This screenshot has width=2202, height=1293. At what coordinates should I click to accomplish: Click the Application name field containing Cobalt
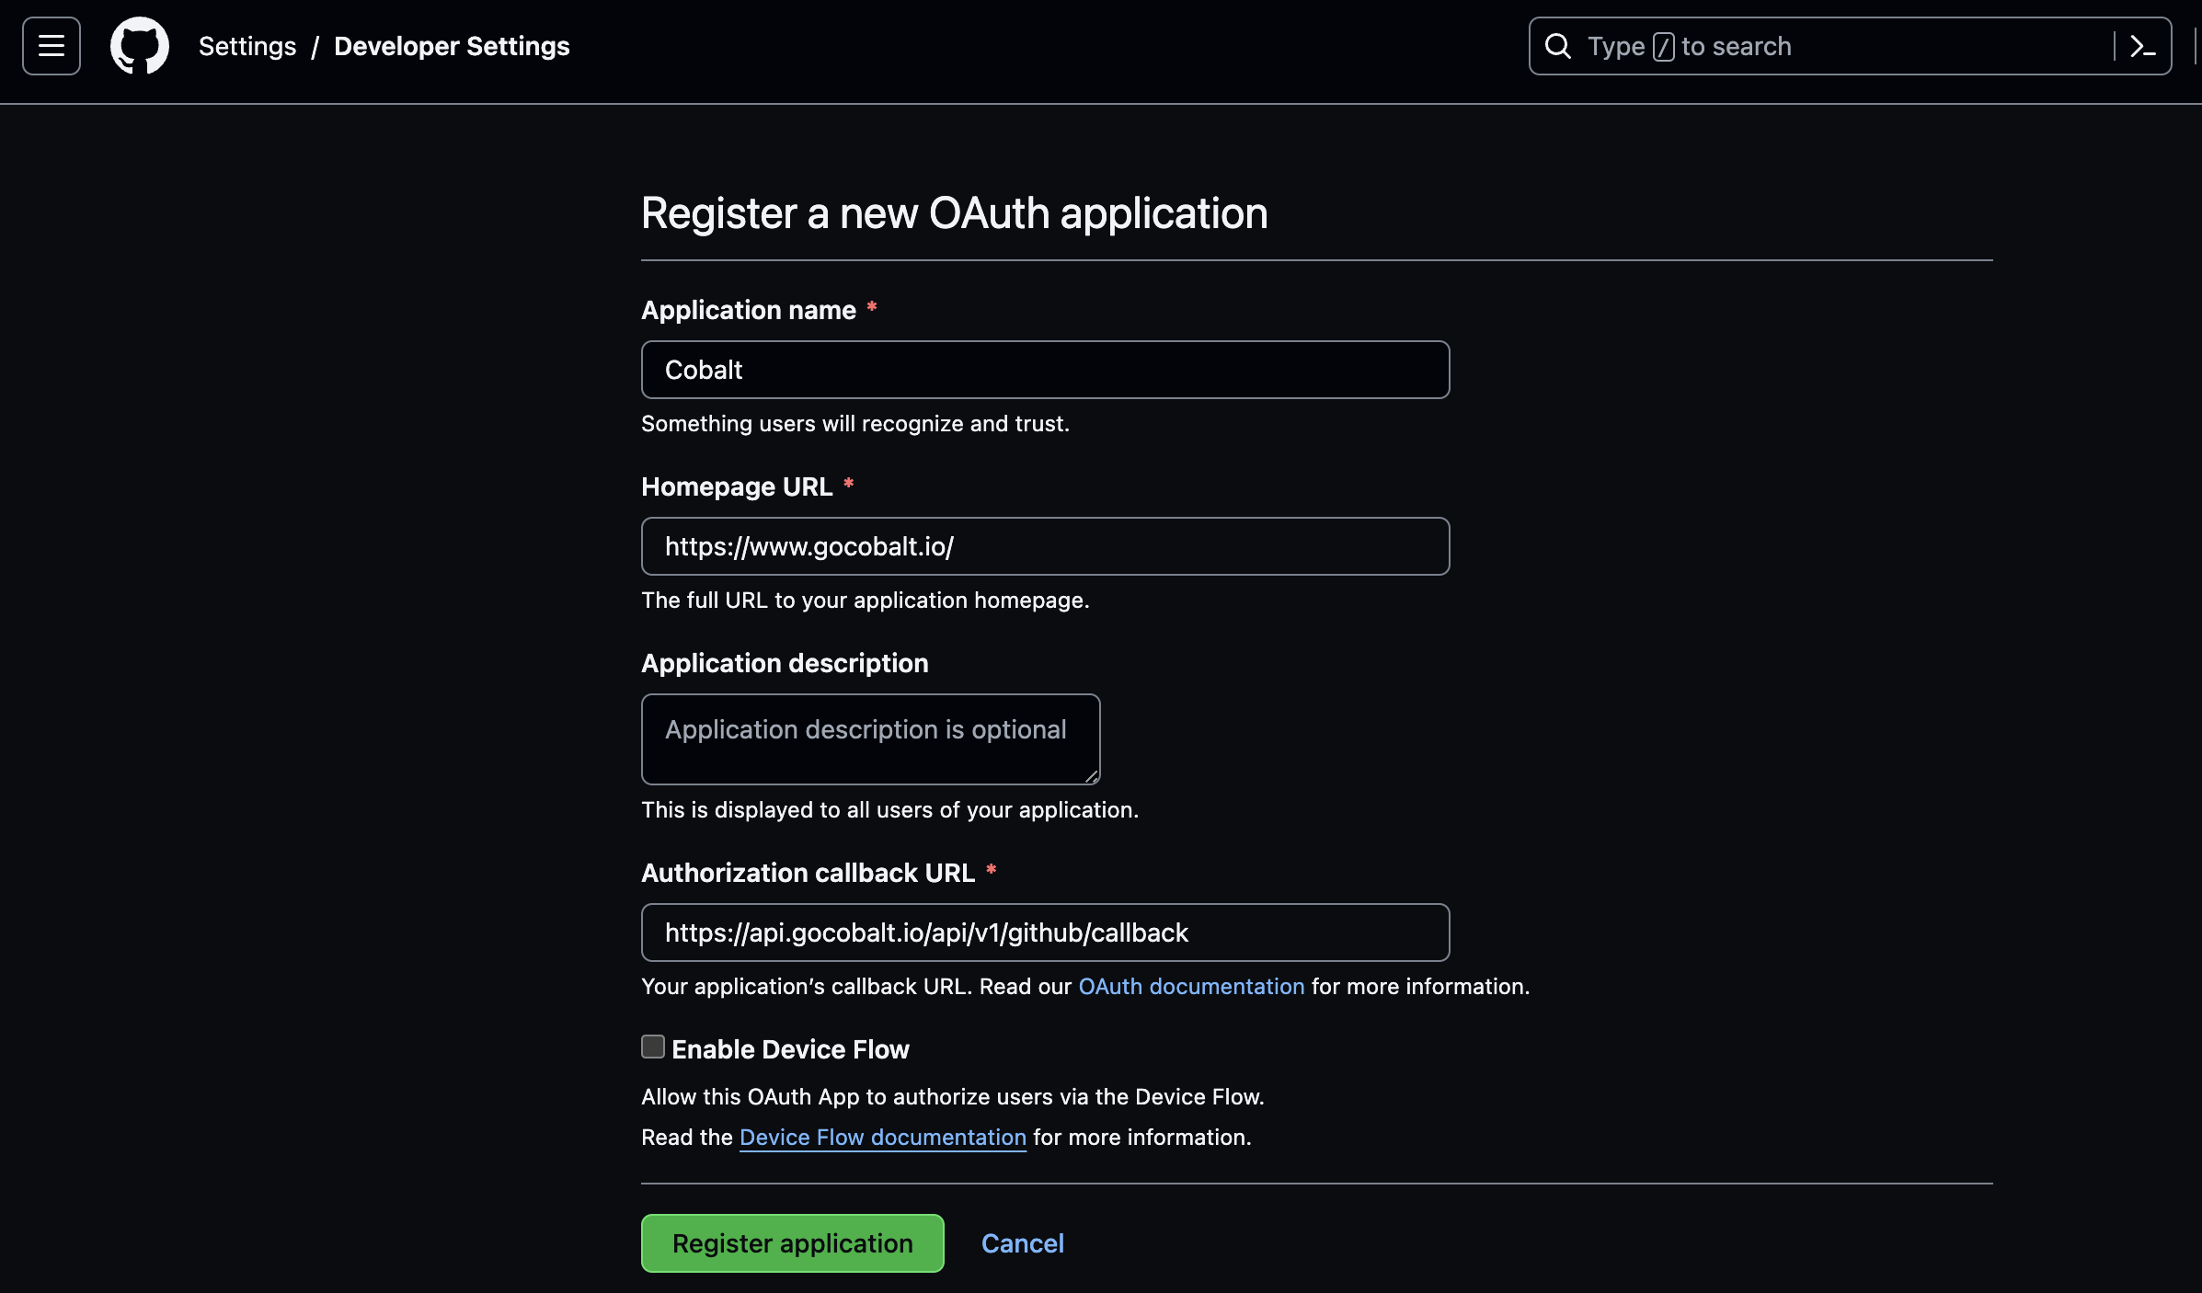[1045, 370]
